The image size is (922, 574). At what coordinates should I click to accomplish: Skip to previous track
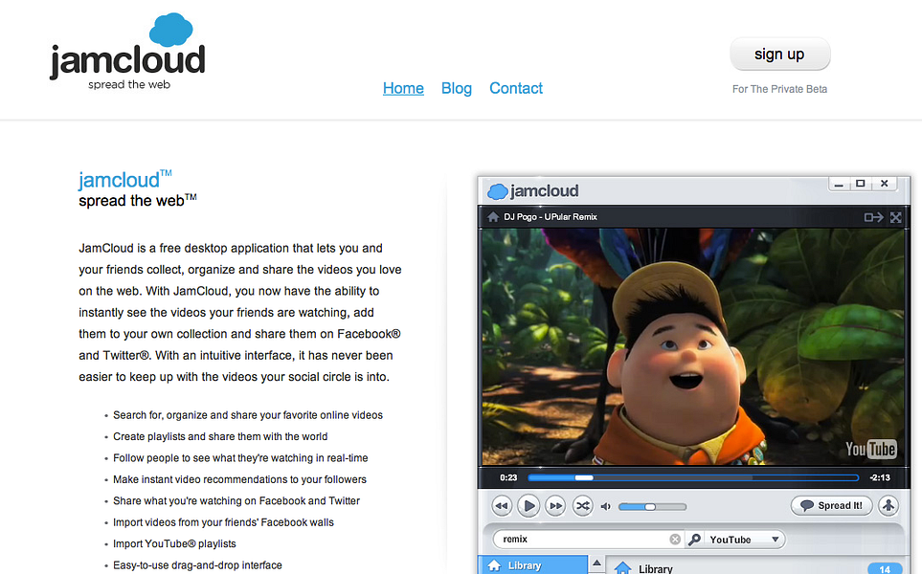coord(501,505)
